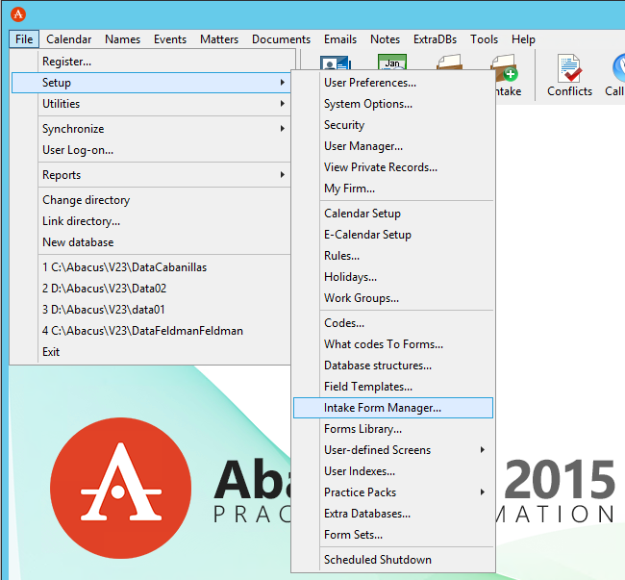The image size is (625, 580).
Task: Expand the Utilities submenu
Action: [152, 104]
